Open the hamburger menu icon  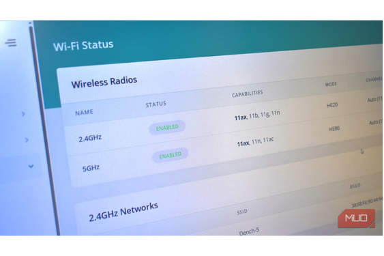(x=11, y=42)
